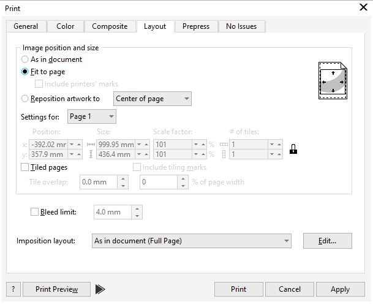Click the height size icon beside 436.4 mm

tap(92, 154)
